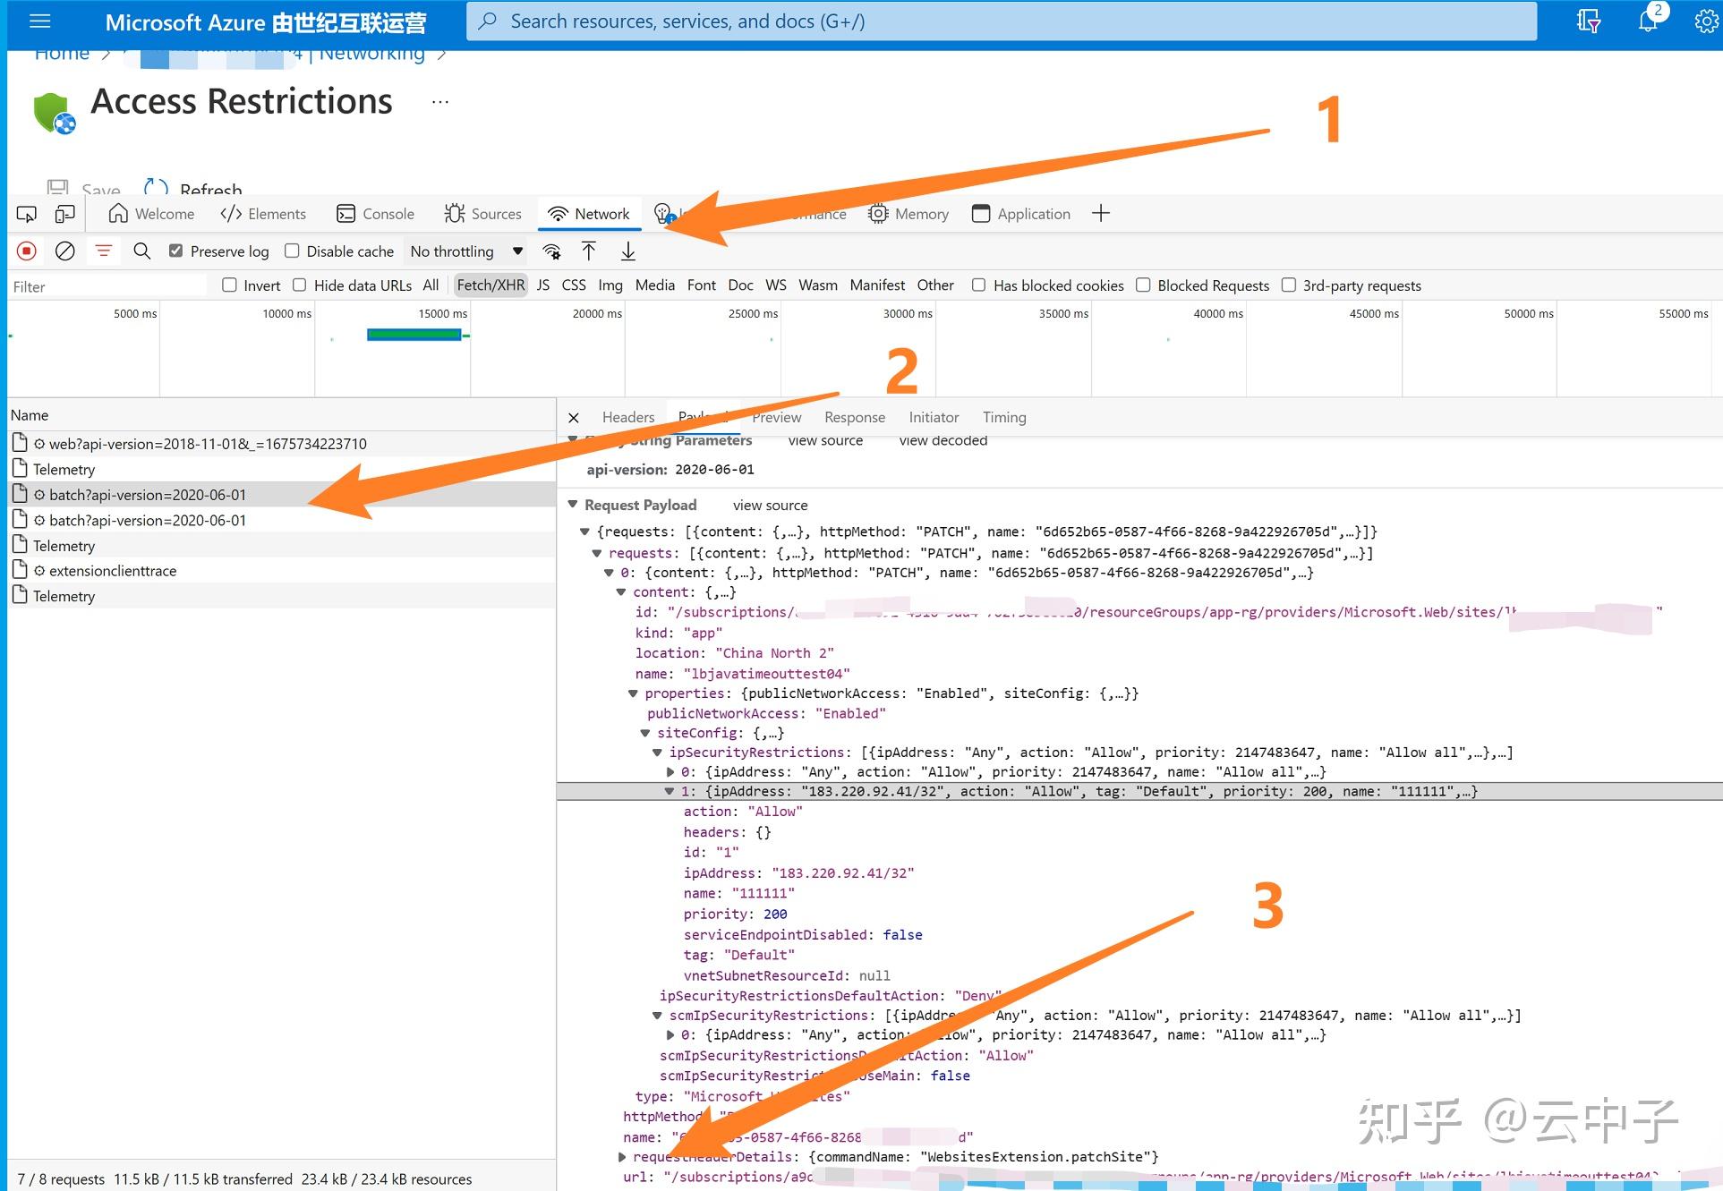Screen dimensions: 1723x1191
Task: Expand the scmIpSecurityRestrictions item 0
Action: pos(670,1034)
